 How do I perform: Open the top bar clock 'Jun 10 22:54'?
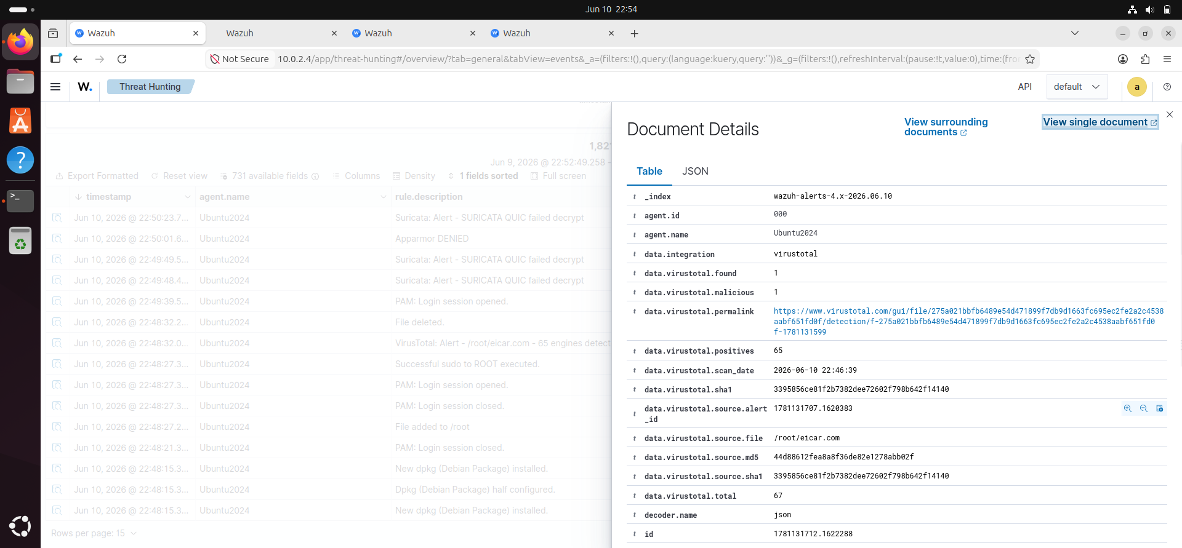pos(611,9)
